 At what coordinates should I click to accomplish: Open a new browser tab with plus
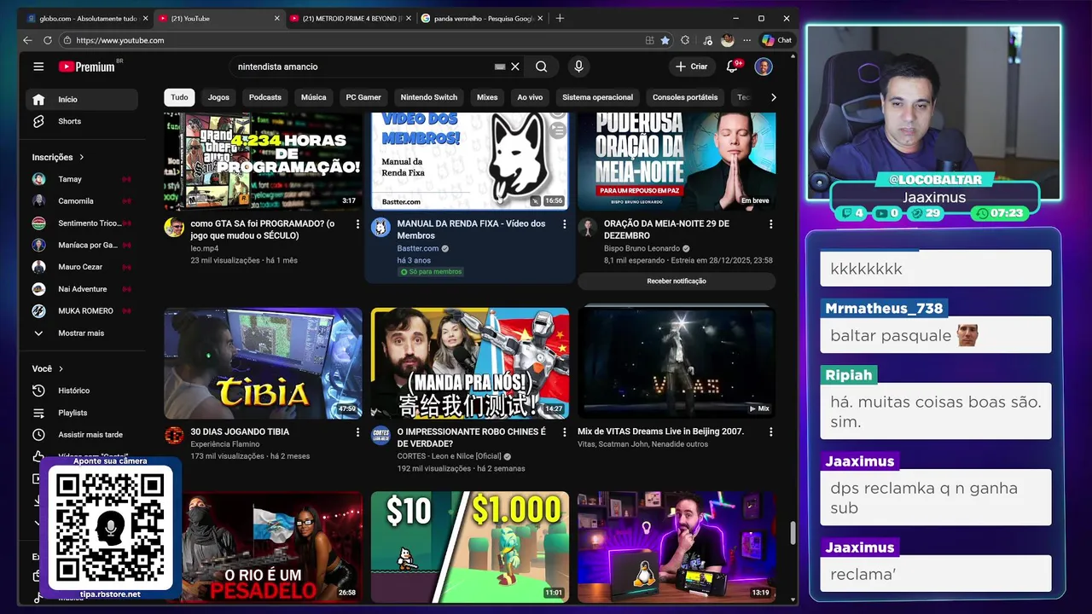560,18
